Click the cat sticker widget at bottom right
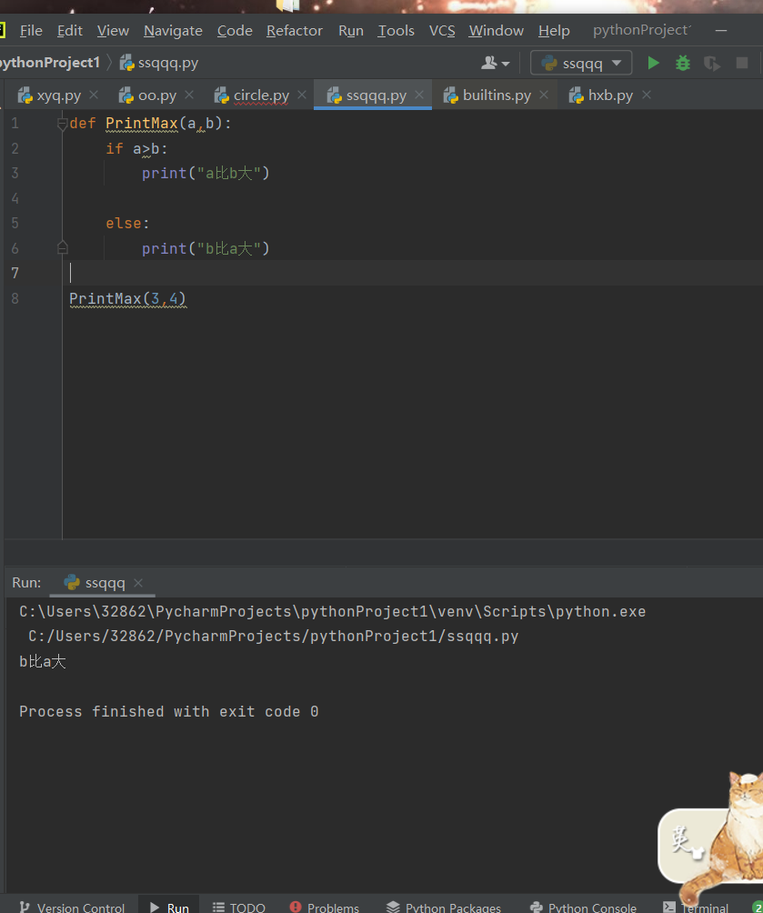 711,838
